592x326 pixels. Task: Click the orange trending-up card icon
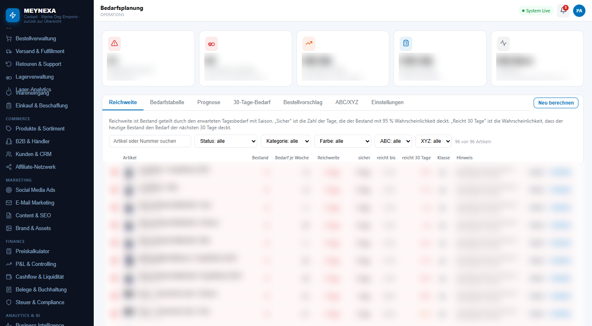[x=309, y=43]
